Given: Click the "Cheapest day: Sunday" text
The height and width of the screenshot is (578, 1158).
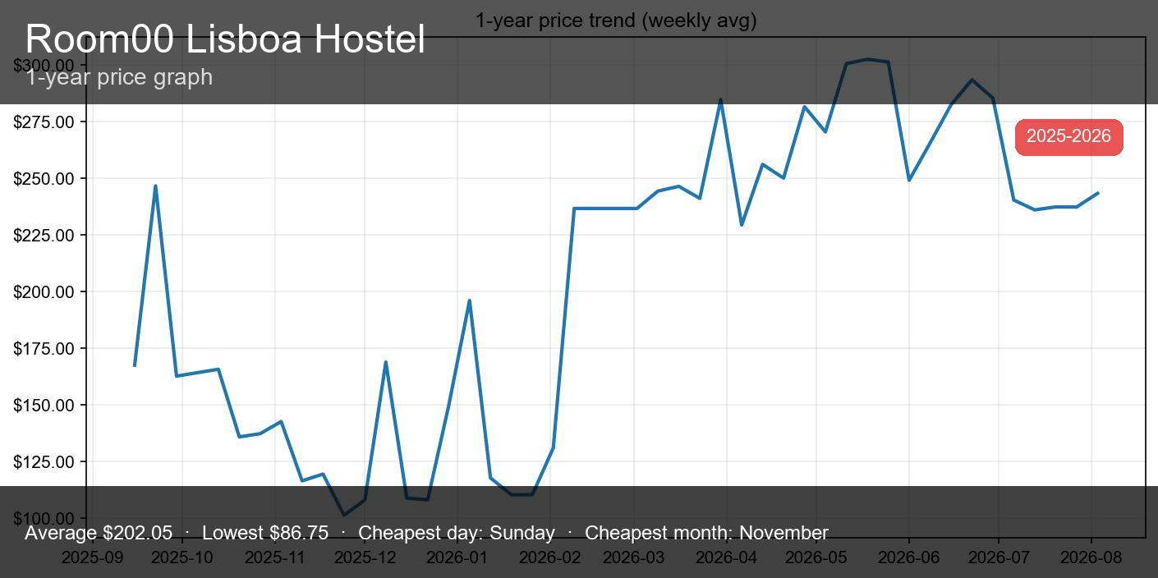Looking at the screenshot, I should coord(456,533).
